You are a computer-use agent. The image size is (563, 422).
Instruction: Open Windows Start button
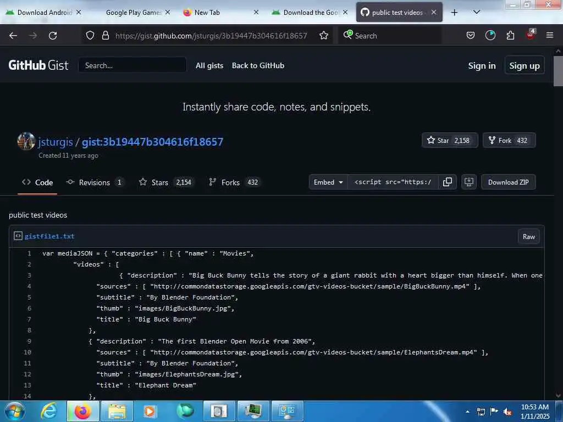(x=15, y=412)
